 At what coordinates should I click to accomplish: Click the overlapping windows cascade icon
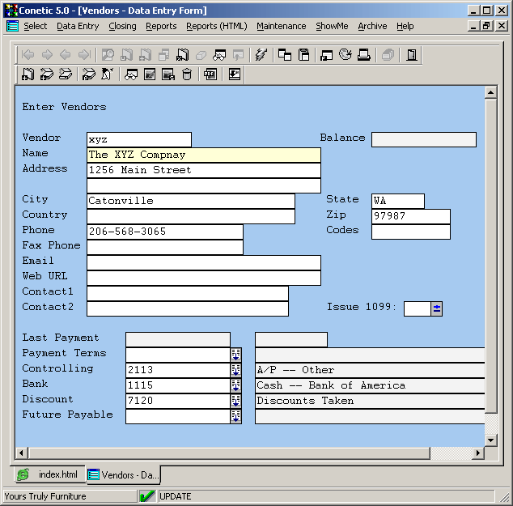click(x=285, y=55)
